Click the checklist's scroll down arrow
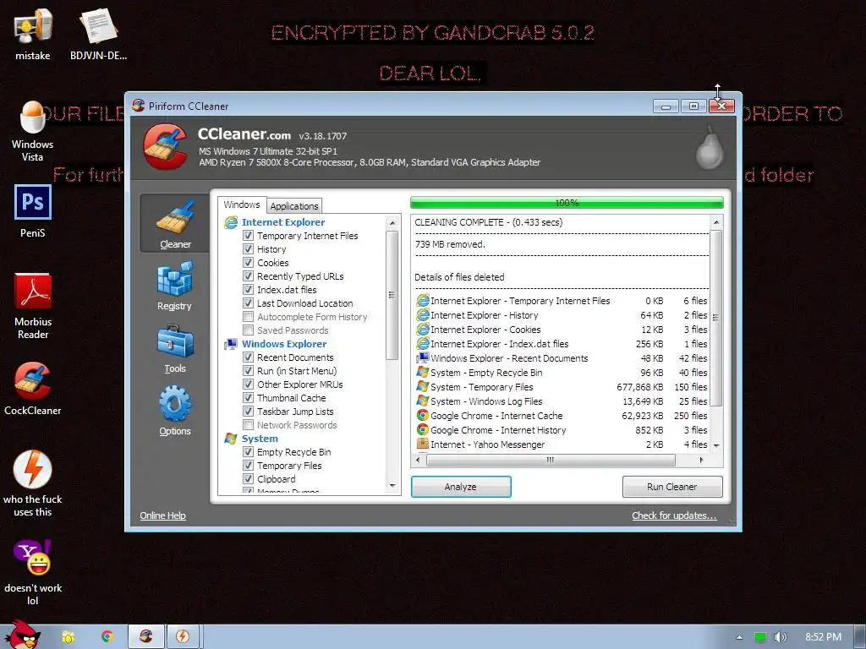 (x=392, y=486)
